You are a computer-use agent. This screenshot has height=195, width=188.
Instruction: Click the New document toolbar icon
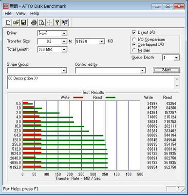(x=8, y=22)
